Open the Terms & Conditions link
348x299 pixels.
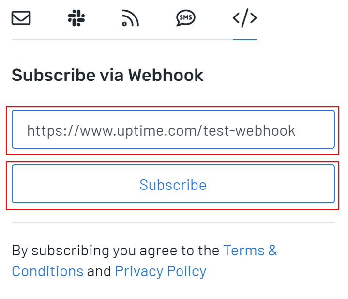tap(250, 251)
